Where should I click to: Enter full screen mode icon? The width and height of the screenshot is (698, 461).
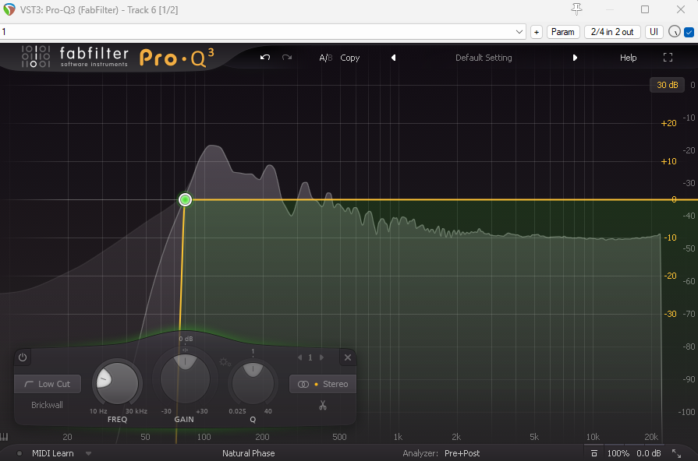coord(668,58)
